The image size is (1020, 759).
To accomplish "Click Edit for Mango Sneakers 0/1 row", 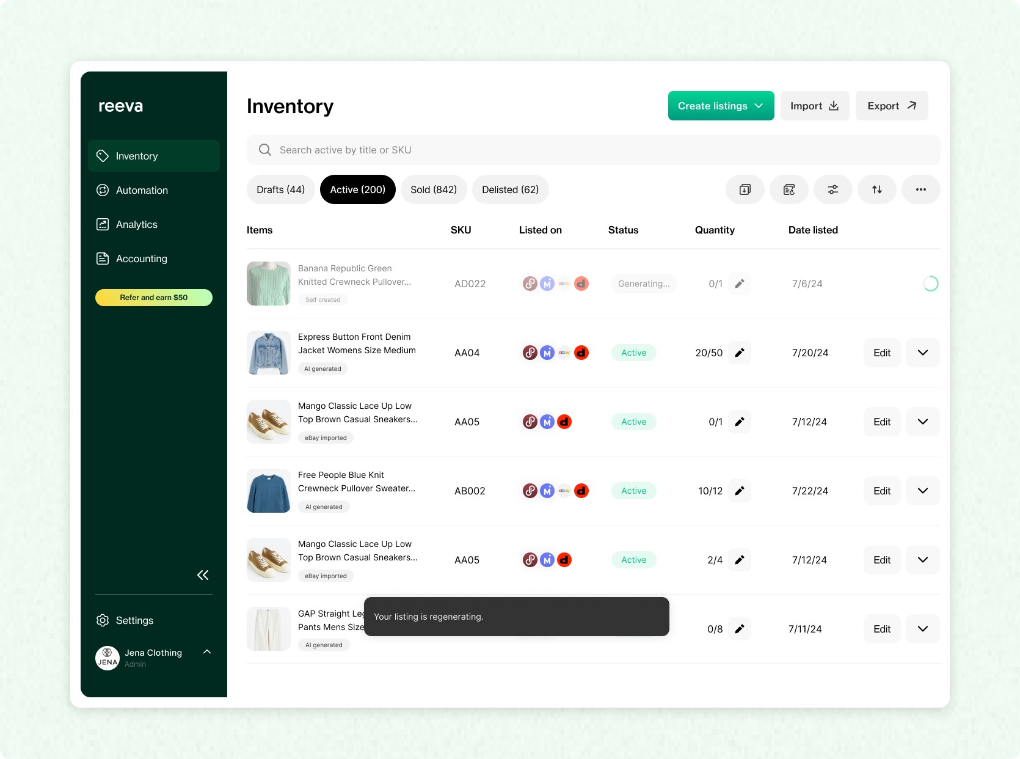I will coord(882,422).
